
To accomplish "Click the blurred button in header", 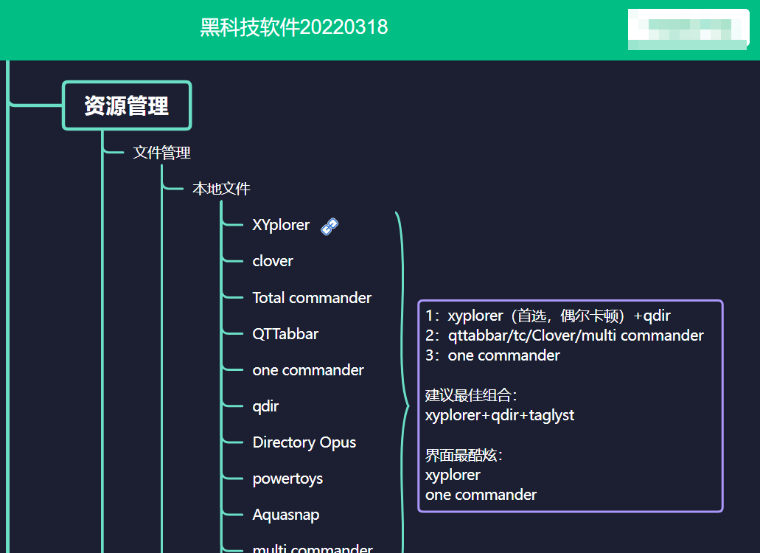I will (688, 29).
